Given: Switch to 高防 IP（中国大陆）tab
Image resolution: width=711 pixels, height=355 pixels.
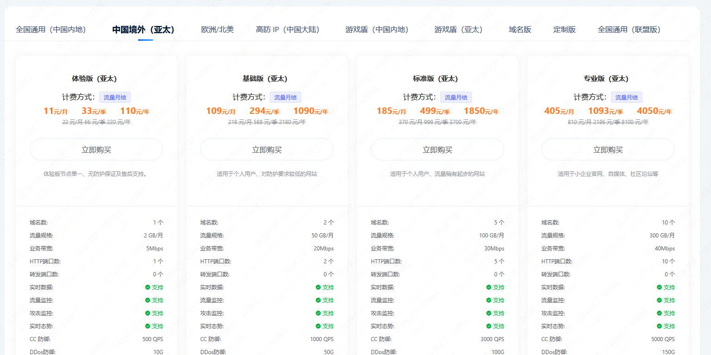Looking at the screenshot, I should [287, 30].
